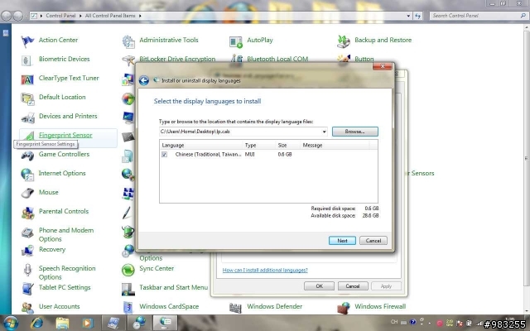Click OK in Region and Language window
This screenshot has height=331, width=530.
coord(319,286)
